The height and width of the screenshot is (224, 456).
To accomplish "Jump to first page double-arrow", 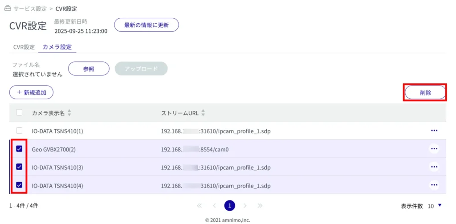I will [199, 206].
